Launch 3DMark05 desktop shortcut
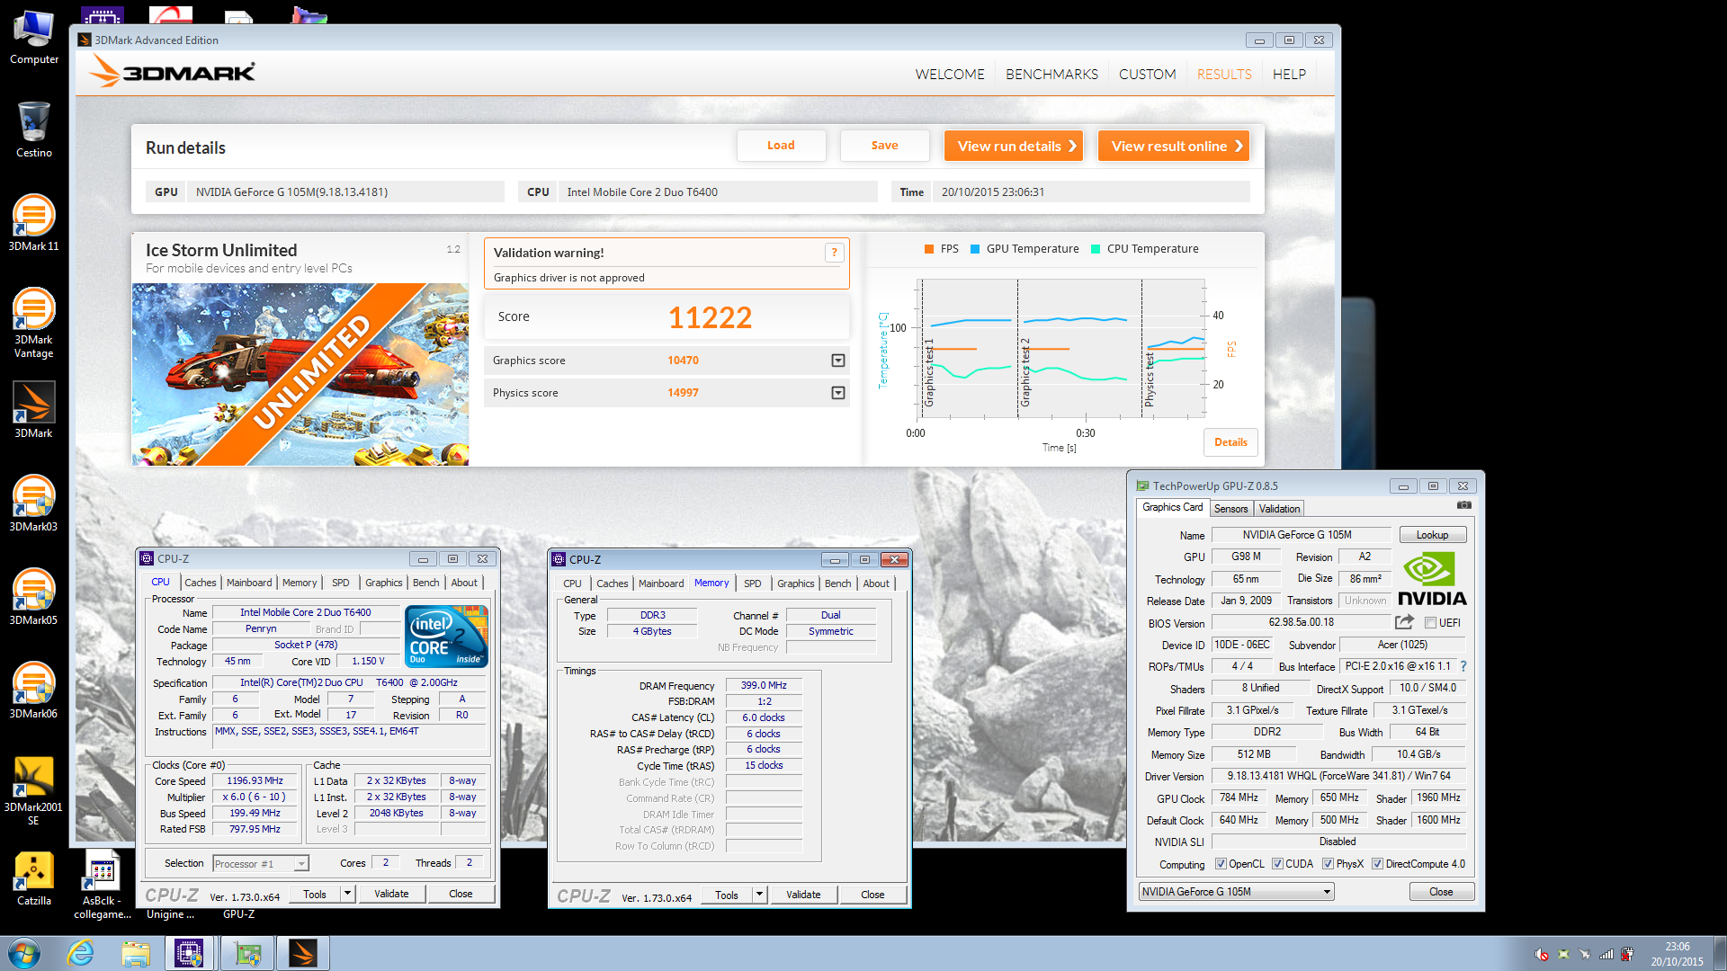 tap(34, 597)
